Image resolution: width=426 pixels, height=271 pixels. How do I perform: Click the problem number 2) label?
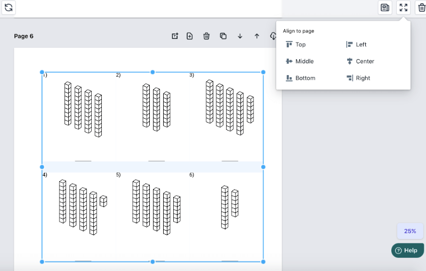coord(118,75)
